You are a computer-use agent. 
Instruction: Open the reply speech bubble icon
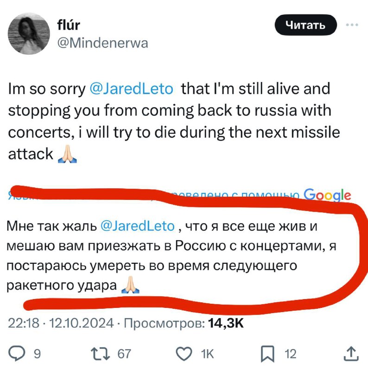[17, 354]
